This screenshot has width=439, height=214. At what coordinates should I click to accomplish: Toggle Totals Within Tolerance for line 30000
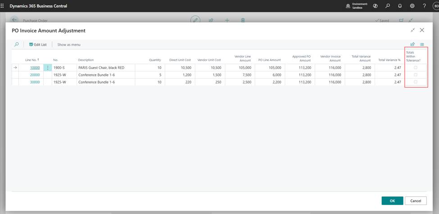pyautogui.click(x=416, y=82)
